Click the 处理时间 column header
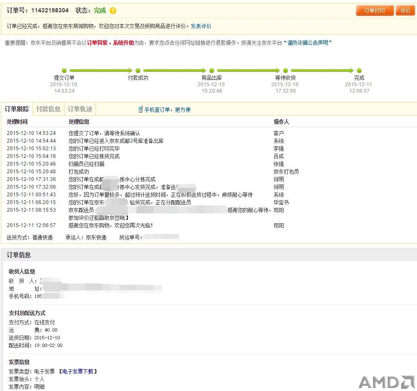This screenshot has width=417, height=391. pyautogui.click(x=17, y=122)
